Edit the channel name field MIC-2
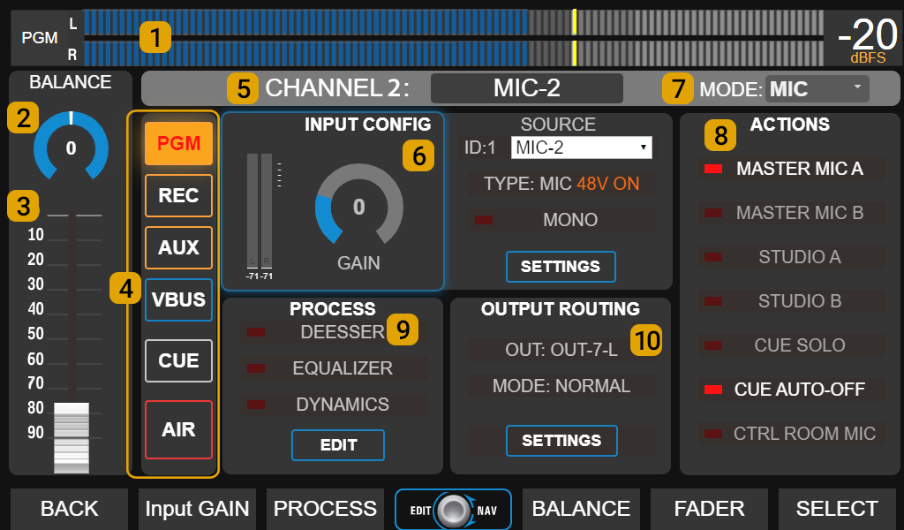The image size is (904, 530). (x=526, y=88)
